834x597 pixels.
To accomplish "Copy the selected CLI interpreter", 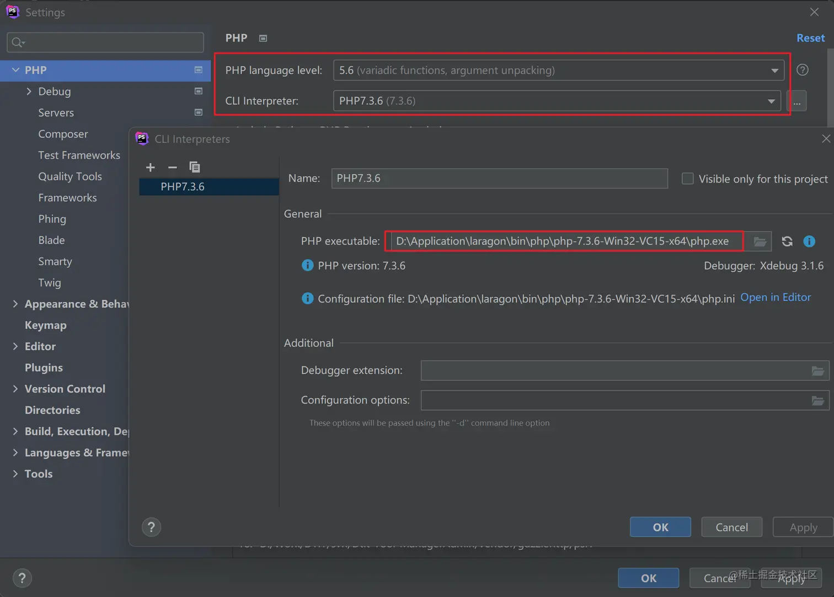I will coord(195,167).
